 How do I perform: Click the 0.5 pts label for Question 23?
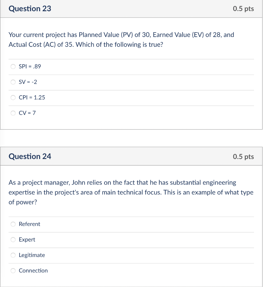243,8
